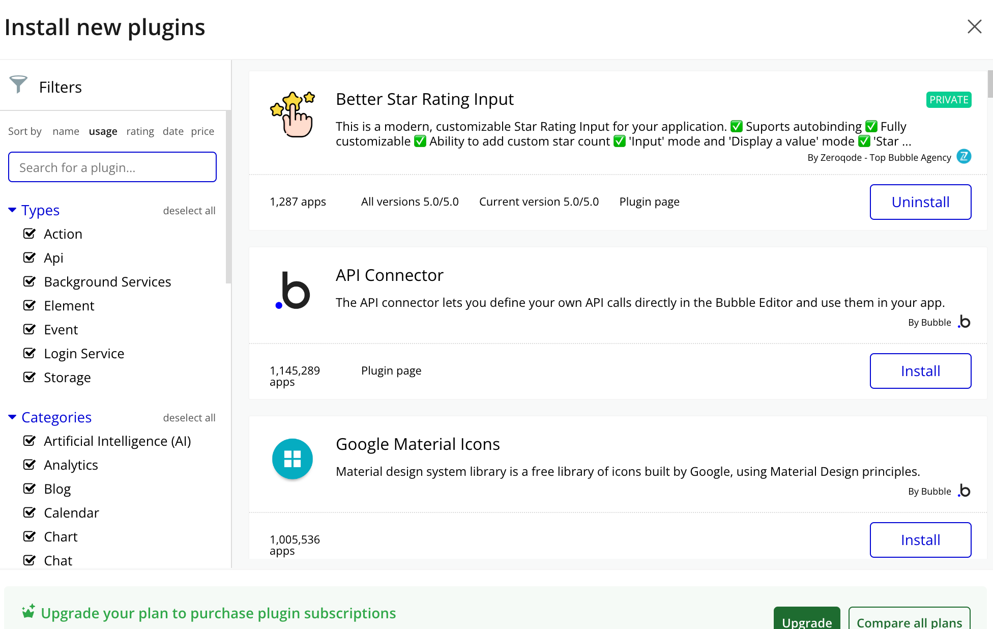Sort plugins by rating

(x=140, y=131)
